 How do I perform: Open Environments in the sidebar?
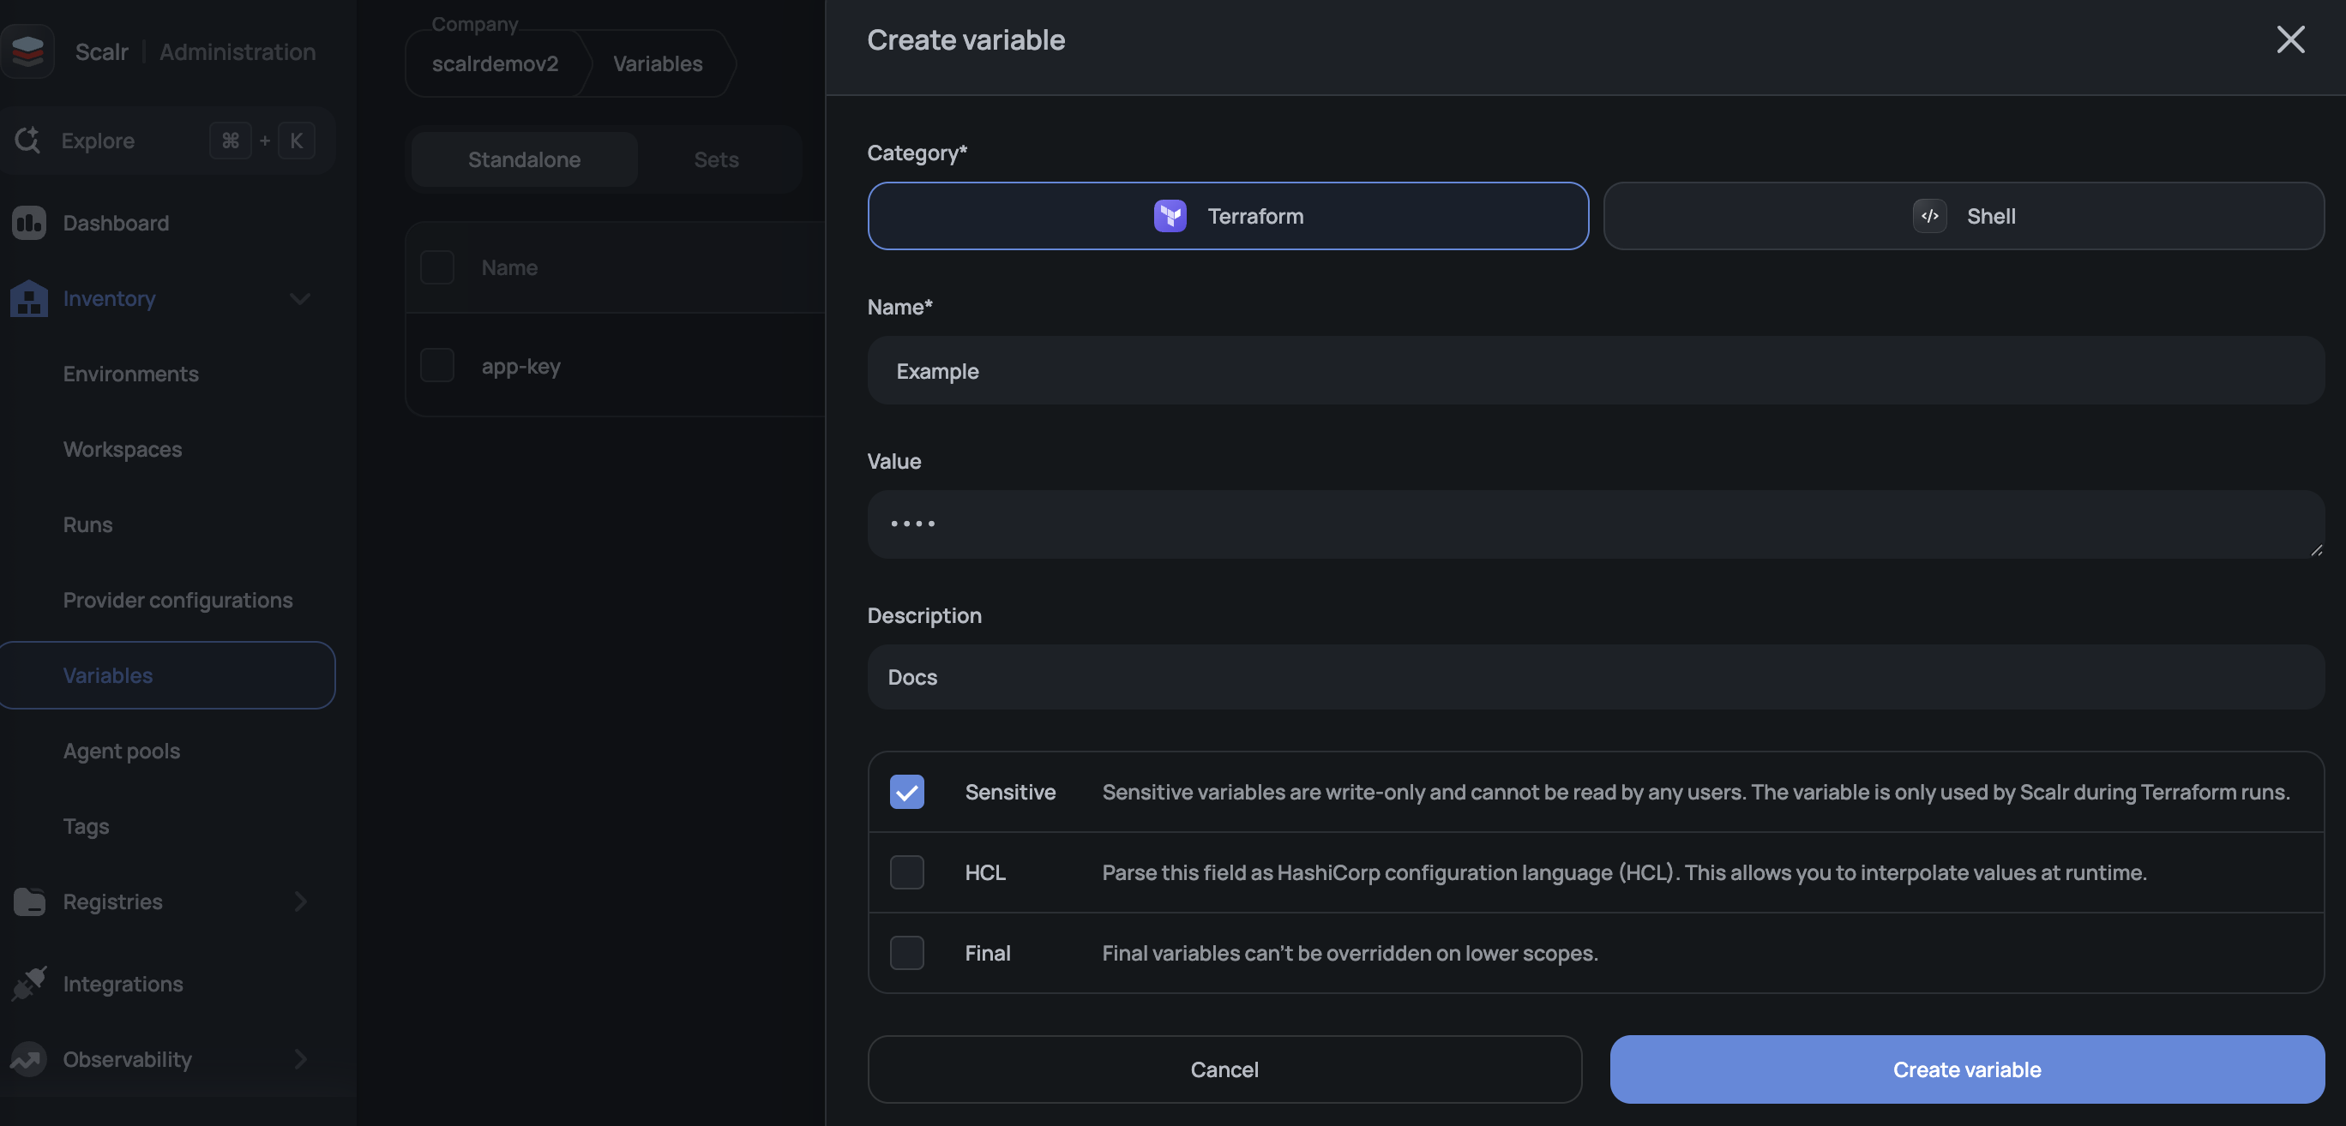click(x=130, y=374)
